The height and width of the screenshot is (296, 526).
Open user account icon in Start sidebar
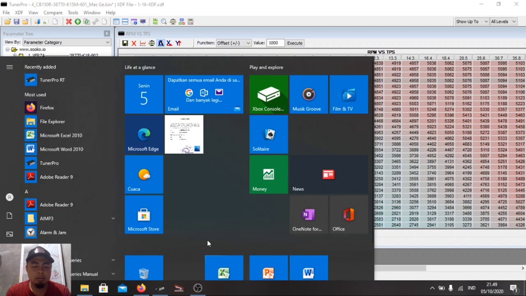9,197
